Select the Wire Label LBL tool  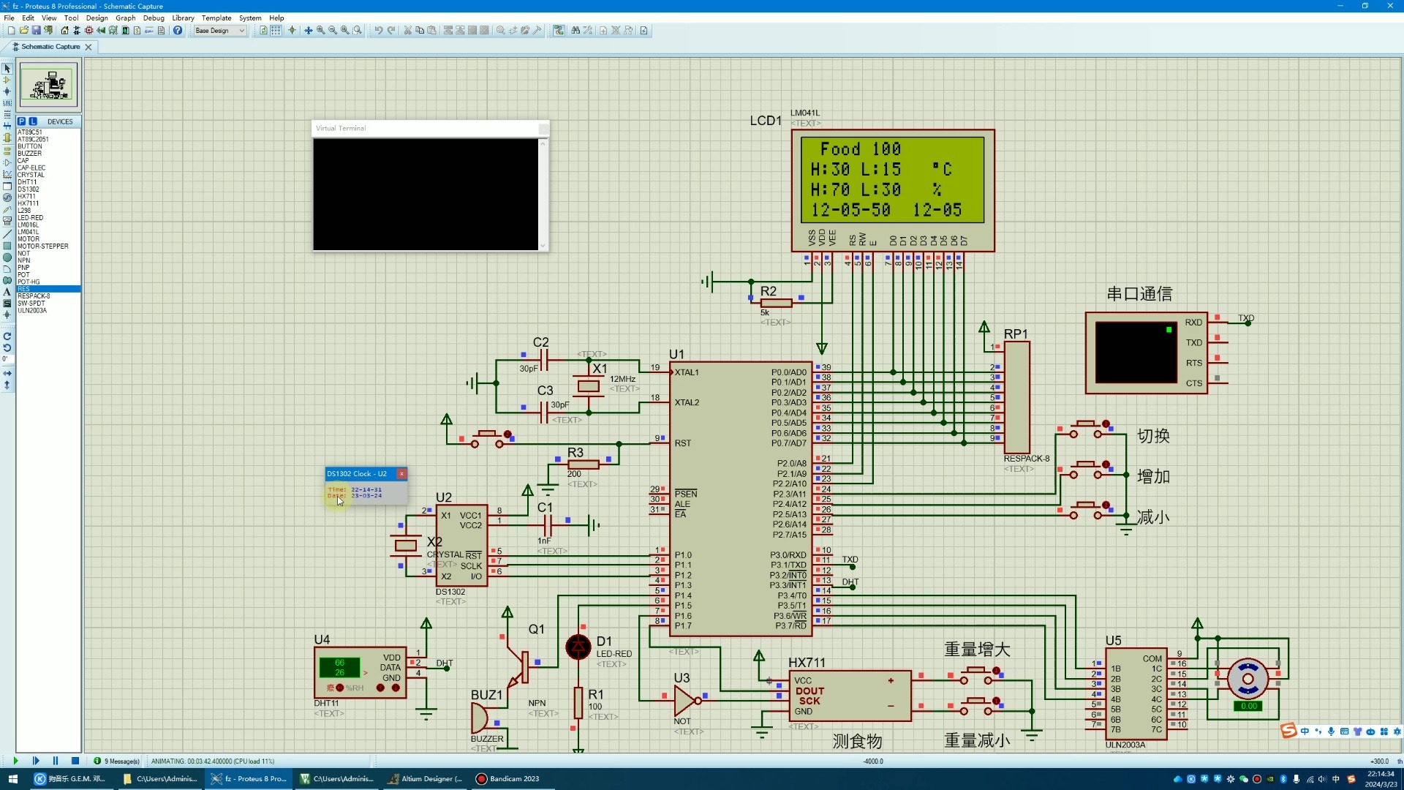[7, 103]
